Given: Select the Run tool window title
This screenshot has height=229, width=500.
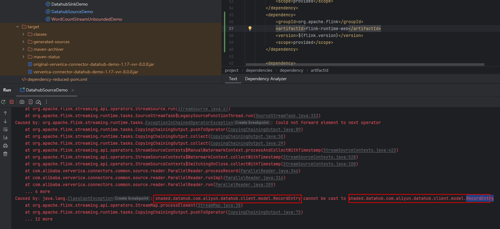Looking at the screenshot, I should click(x=7, y=90).
